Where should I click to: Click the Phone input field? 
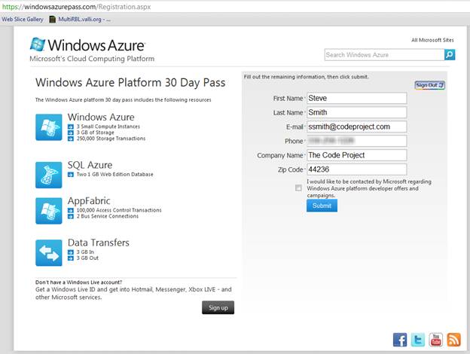357,141
